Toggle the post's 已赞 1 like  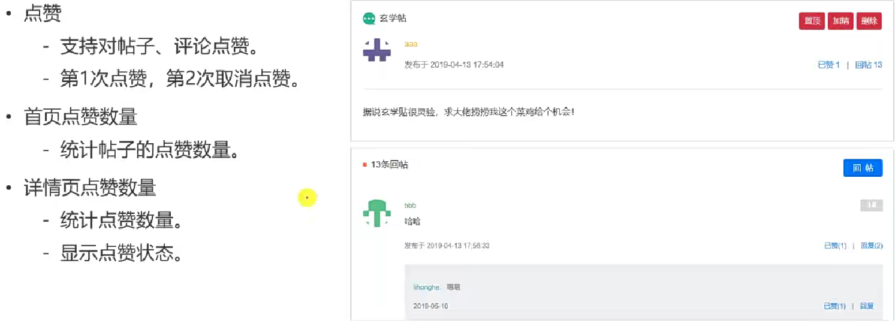coord(828,65)
